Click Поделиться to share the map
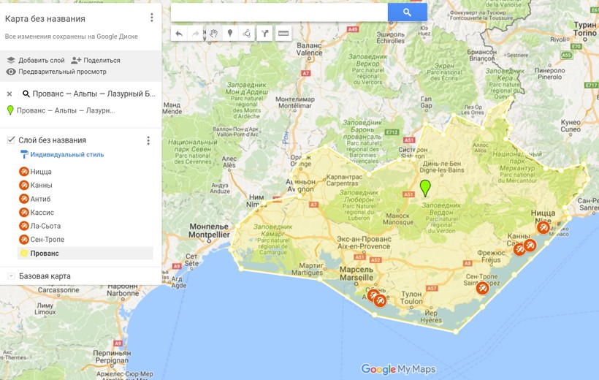The width and height of the screenshot is (599, 380). pyautogui.click(x=96, y=60)
